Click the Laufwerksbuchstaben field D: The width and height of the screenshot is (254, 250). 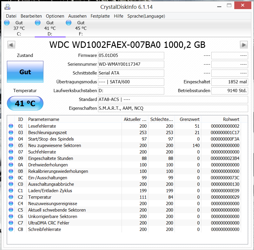[131, 91]
